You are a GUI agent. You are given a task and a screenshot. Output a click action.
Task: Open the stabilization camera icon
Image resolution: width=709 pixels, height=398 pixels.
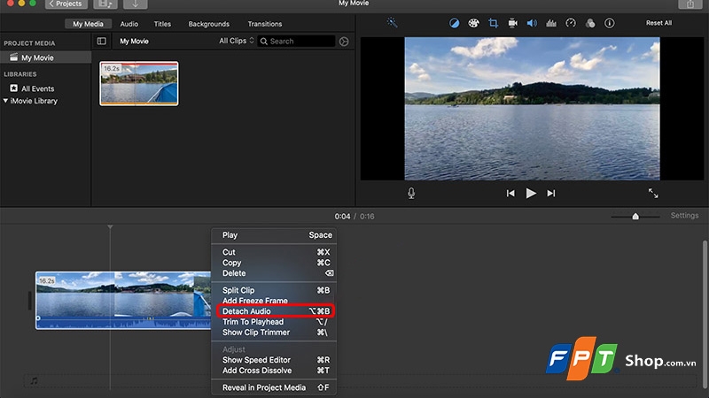click(512, 23)
